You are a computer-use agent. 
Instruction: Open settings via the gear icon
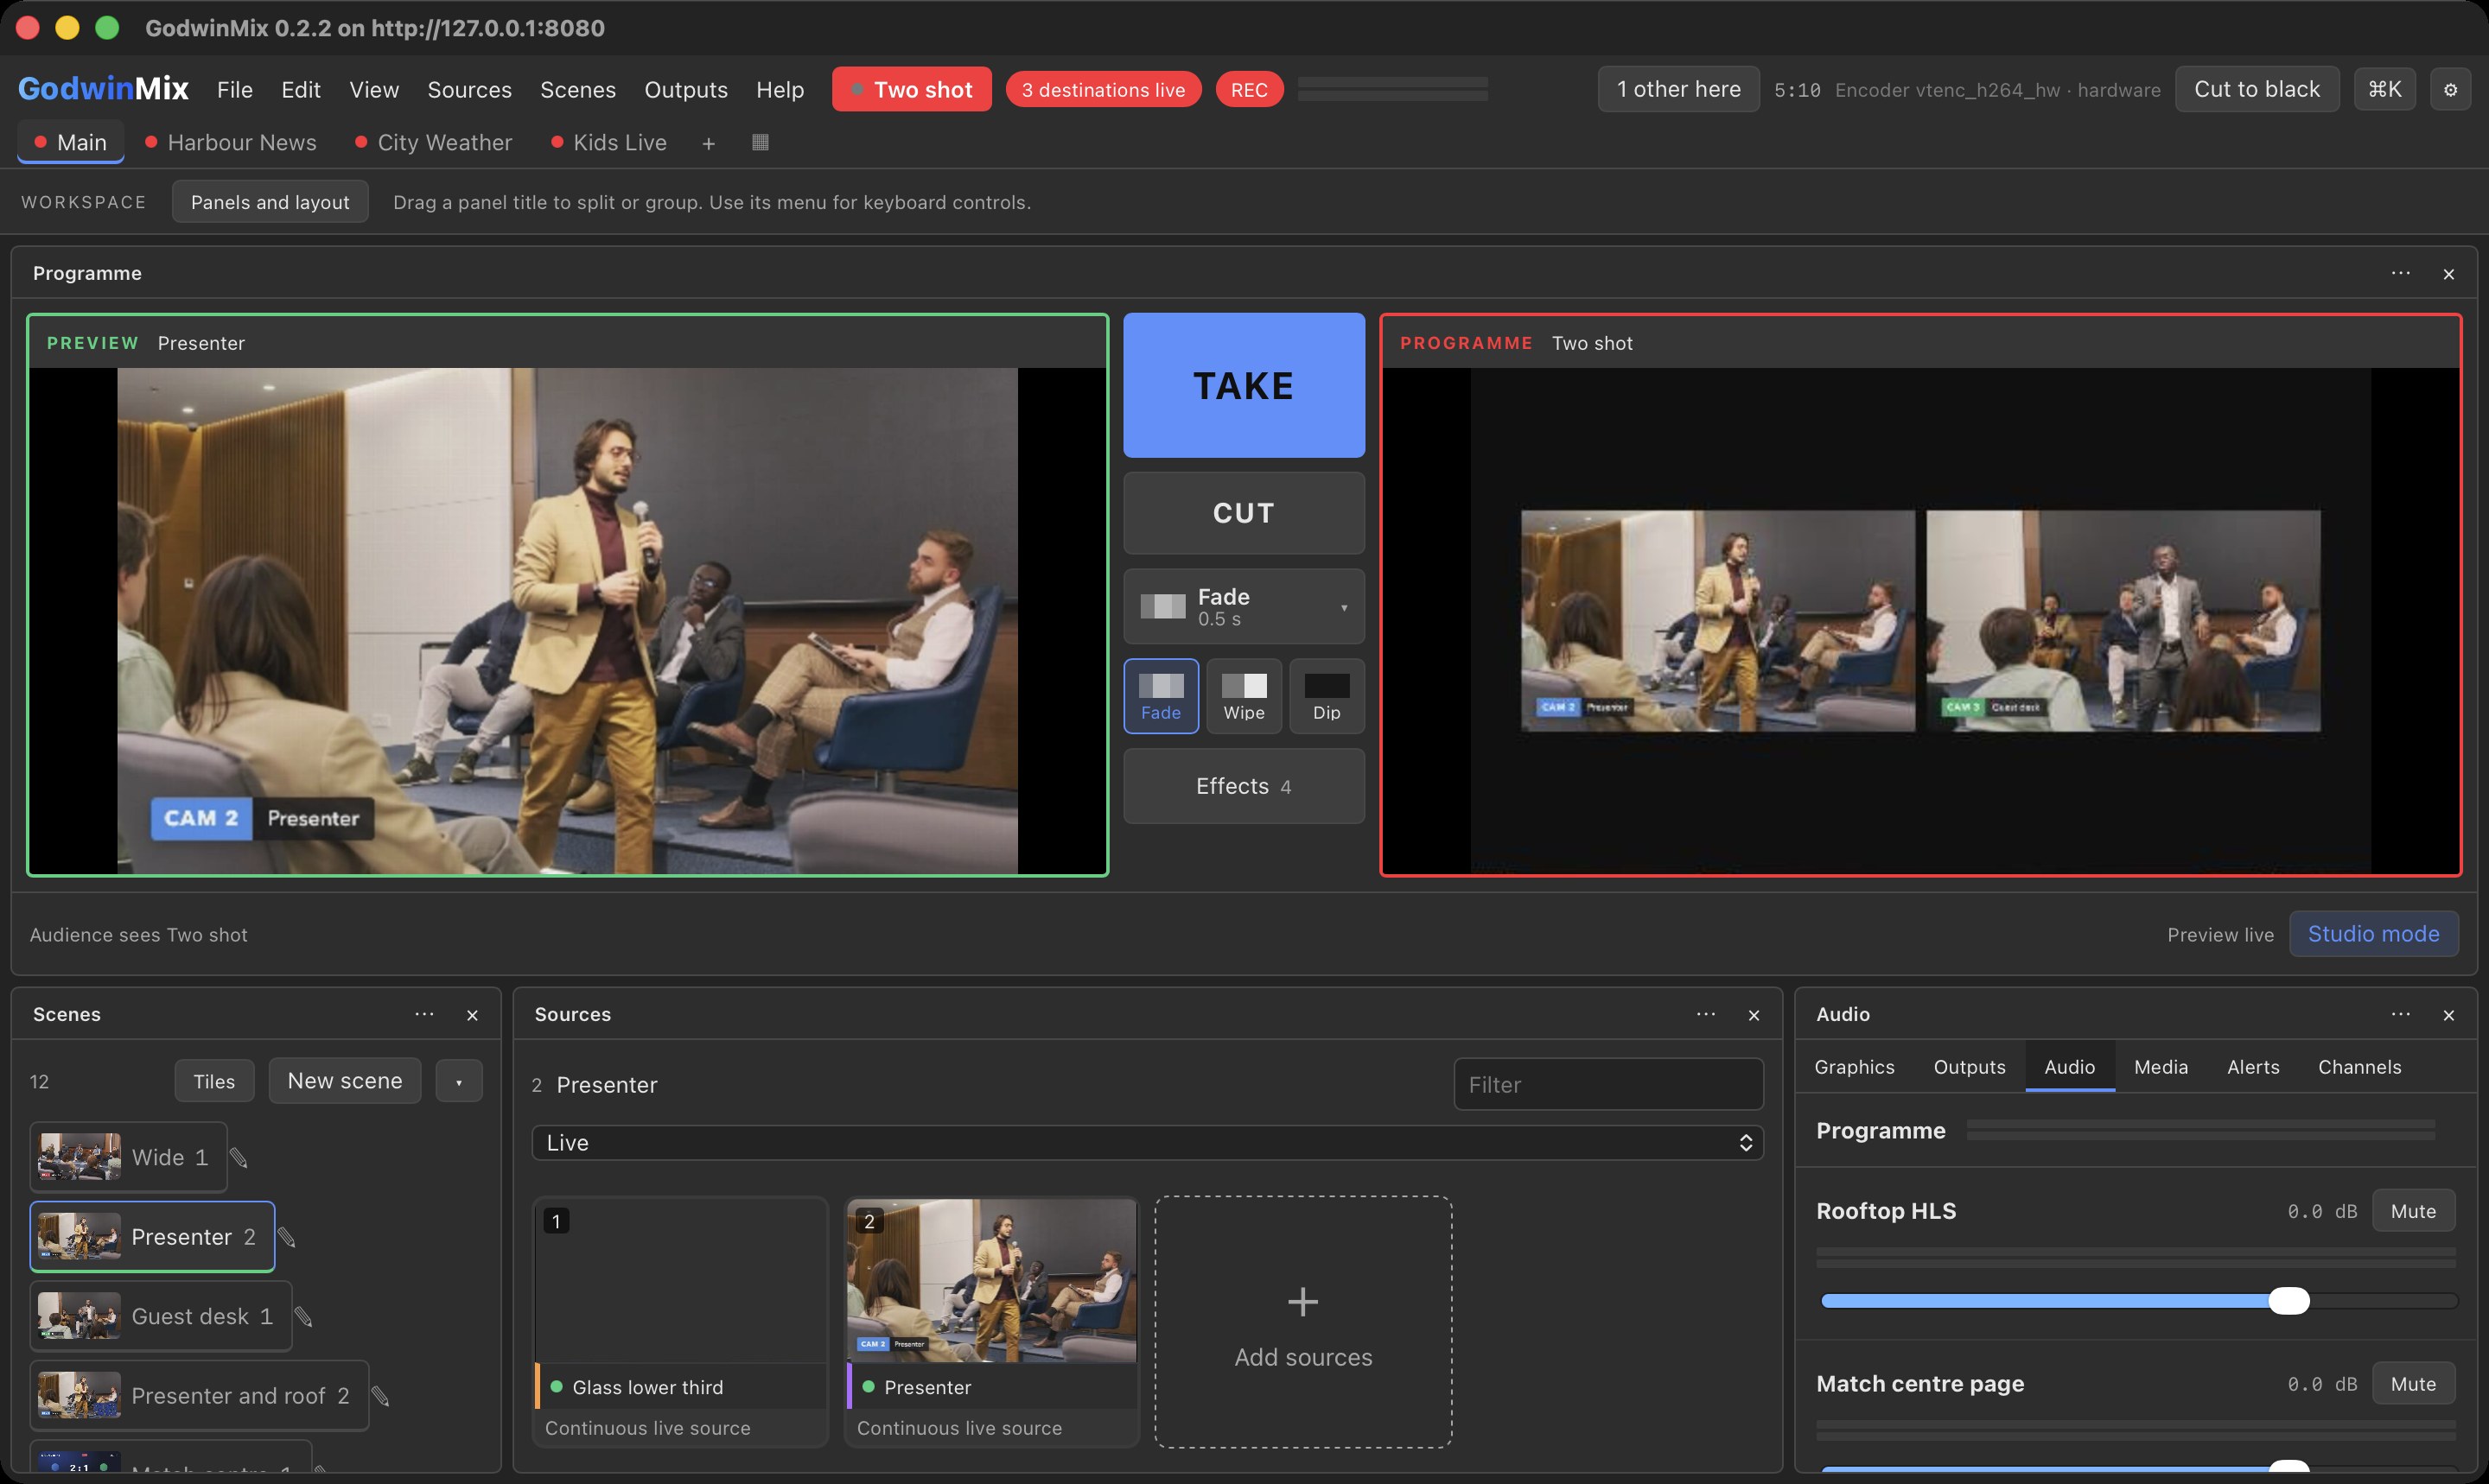tap(2450, 90)
